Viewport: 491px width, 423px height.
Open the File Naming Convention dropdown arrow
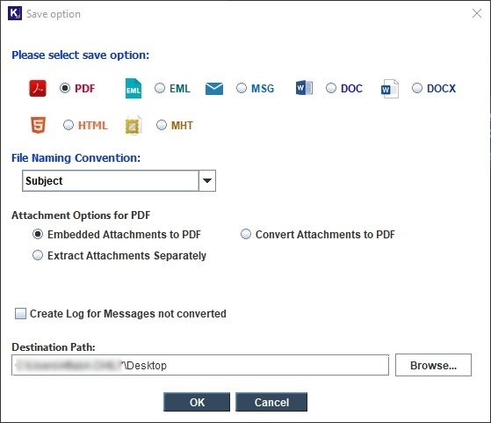coord(207,180)
